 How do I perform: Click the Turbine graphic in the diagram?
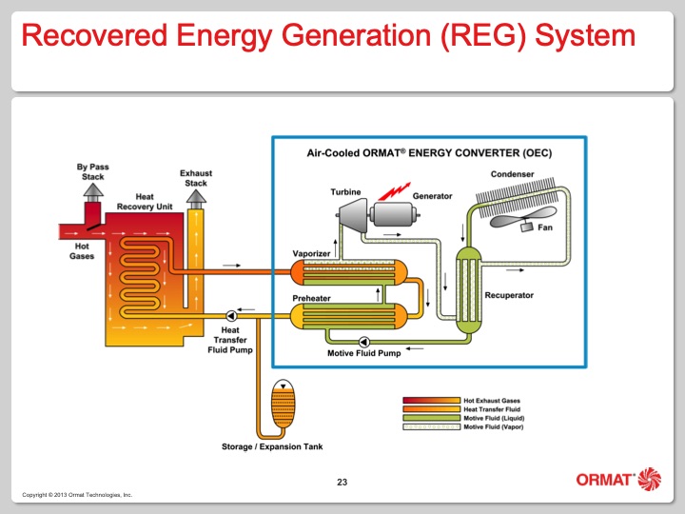[353, 217]
